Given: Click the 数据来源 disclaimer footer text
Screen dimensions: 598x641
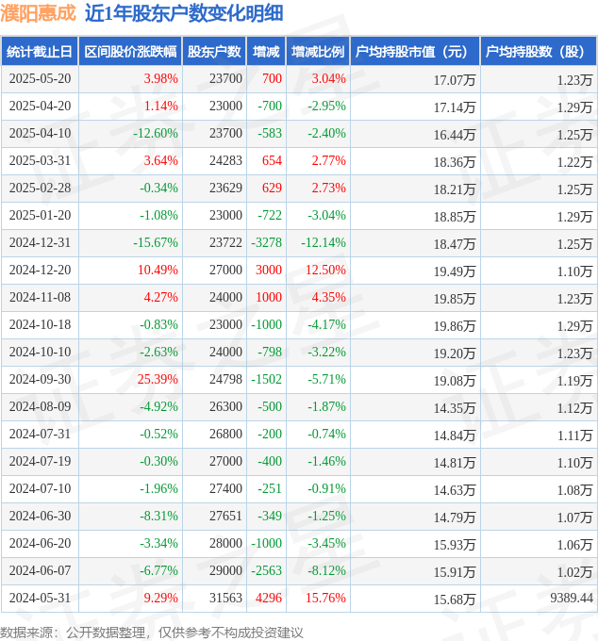Looking at the screenshot, I should point(152,633).
